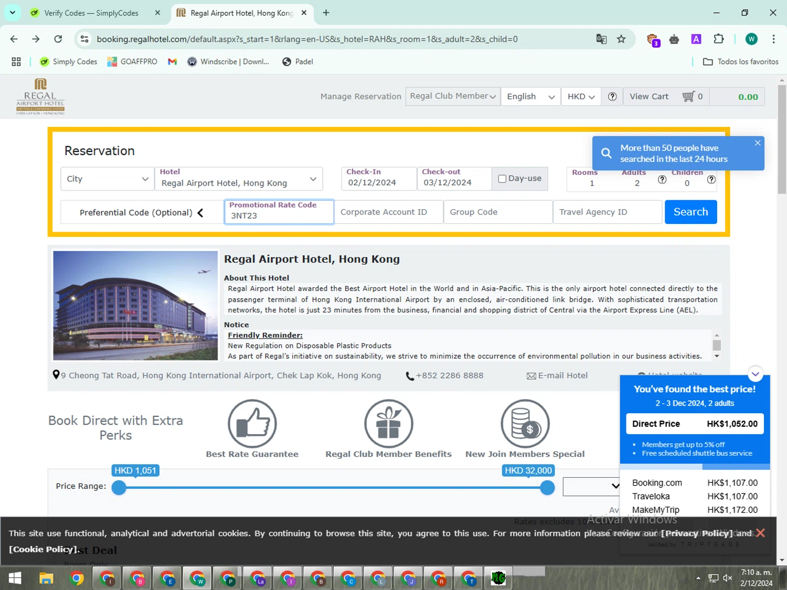Click the maximum price slider handle

(x=547, y=488)
